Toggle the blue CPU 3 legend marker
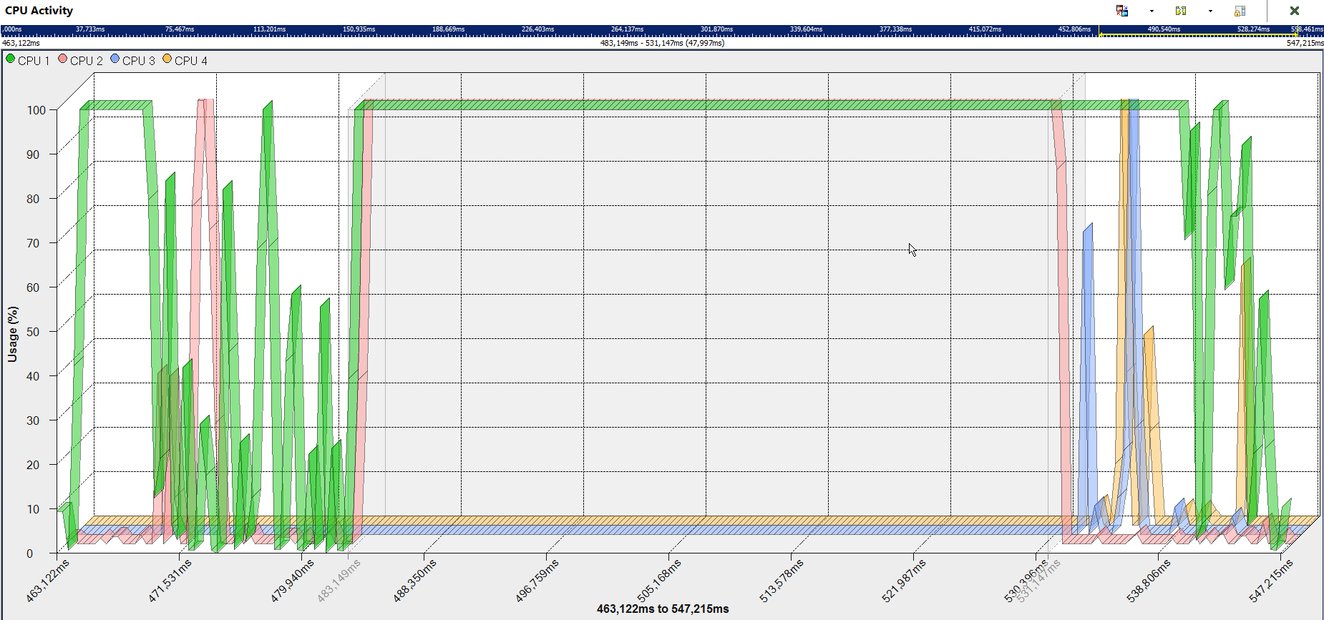This screenshot has height=620, width=1324. 115,59
